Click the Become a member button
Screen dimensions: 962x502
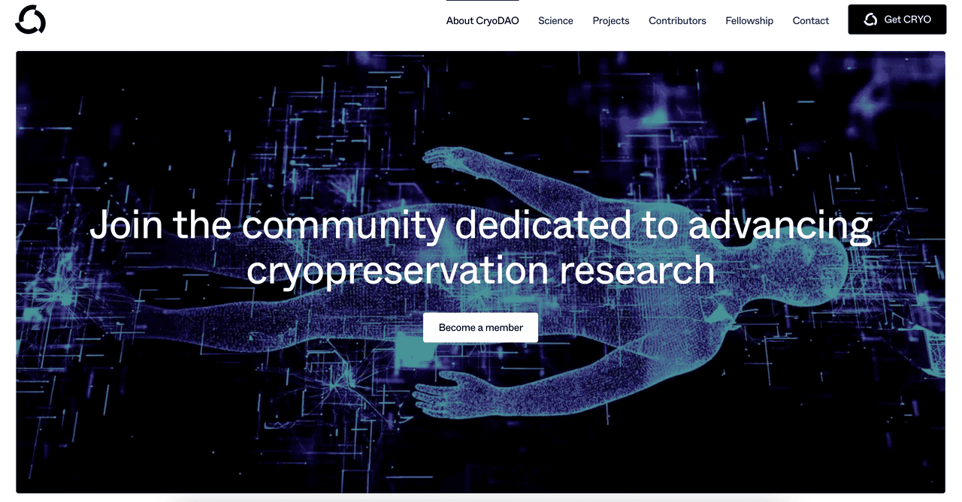pos(480,327)
